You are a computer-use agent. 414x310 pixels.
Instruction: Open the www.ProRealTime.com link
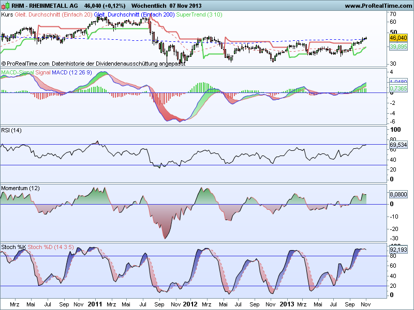pyautogui.click(x=378, y=6)
